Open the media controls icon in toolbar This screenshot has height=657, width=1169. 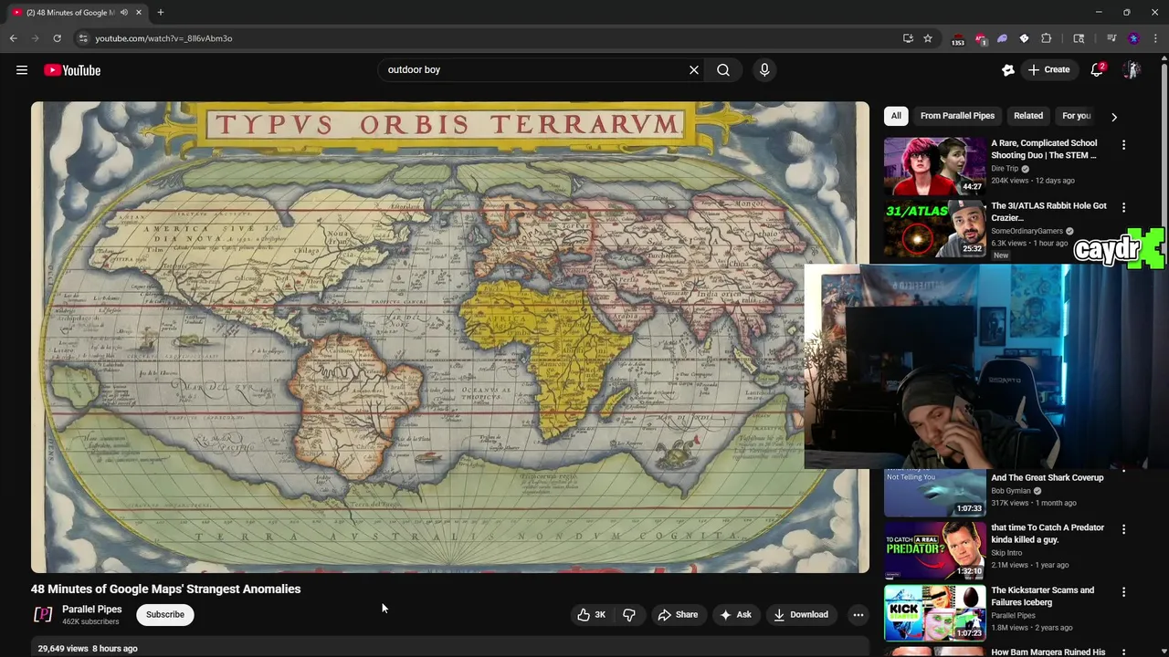1111,38
